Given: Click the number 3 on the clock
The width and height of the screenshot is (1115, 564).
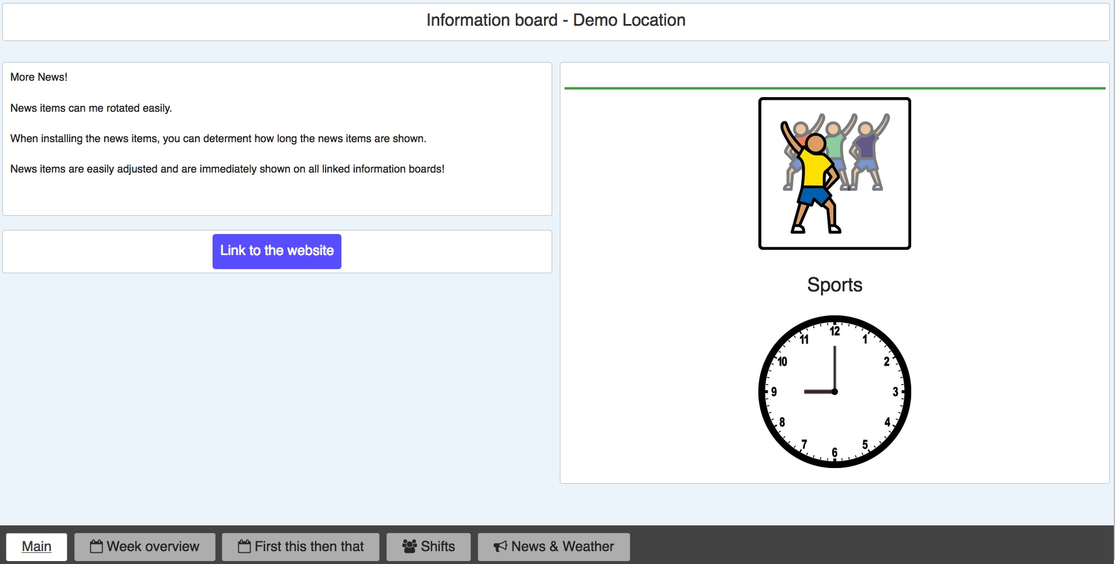Looking at the screenshot, I should click(895, 392).
